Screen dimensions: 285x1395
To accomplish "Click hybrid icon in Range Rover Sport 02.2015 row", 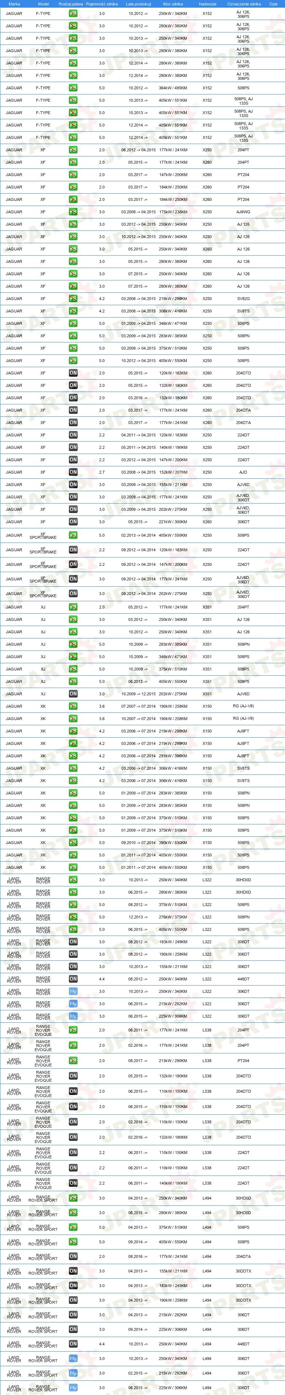I will tap(73, 1373).
